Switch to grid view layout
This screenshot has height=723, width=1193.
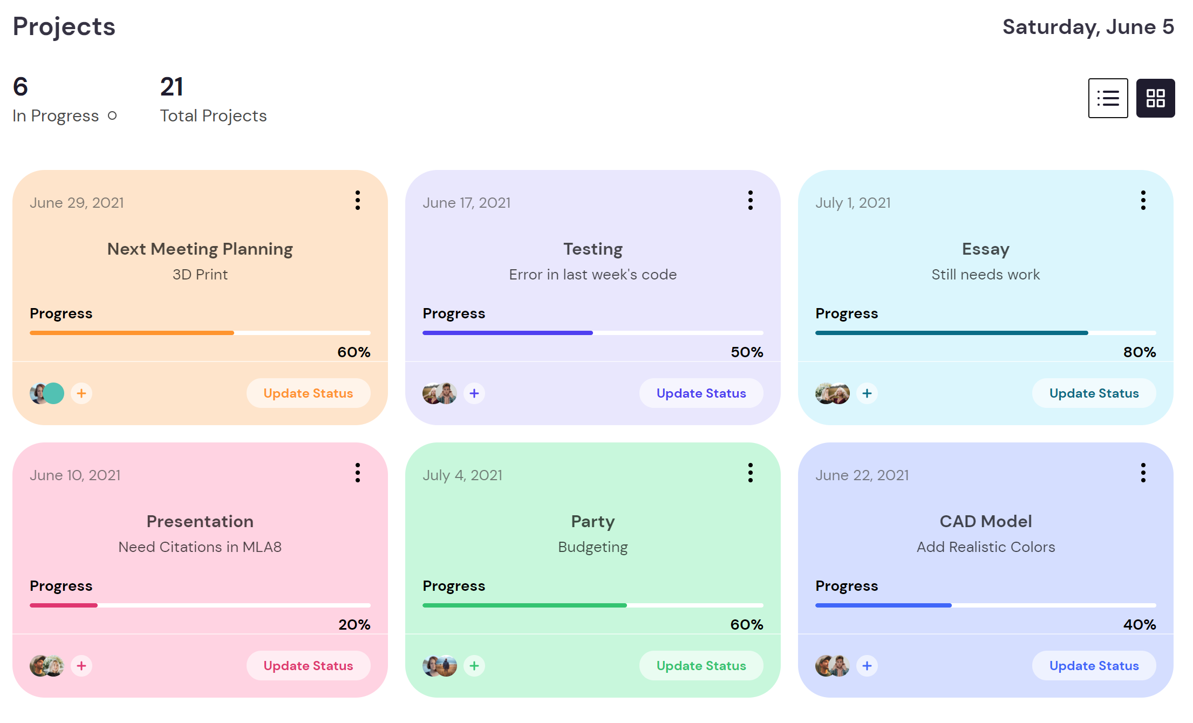(1155, 98)
